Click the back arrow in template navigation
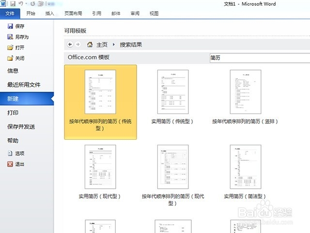The width and height of the screenshot is (310, 233). 70,44
